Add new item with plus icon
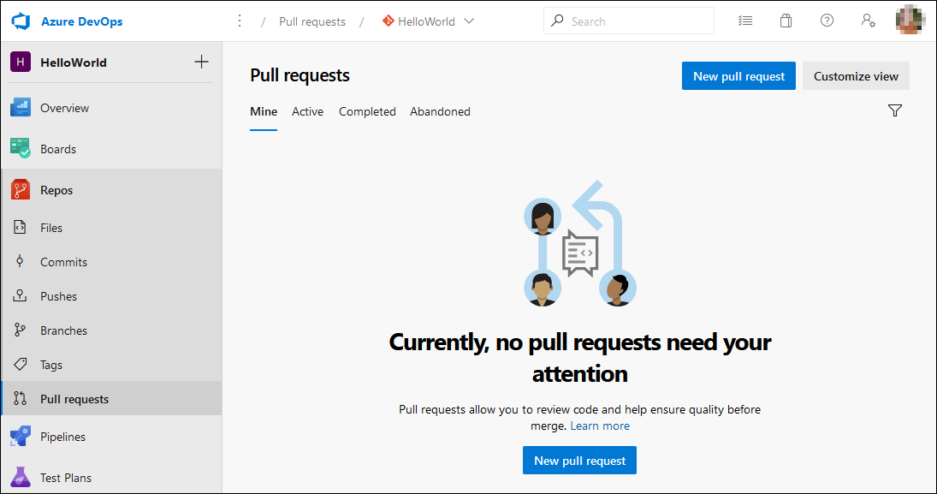This screenshot has height=494, width=937. coord(201,62)
